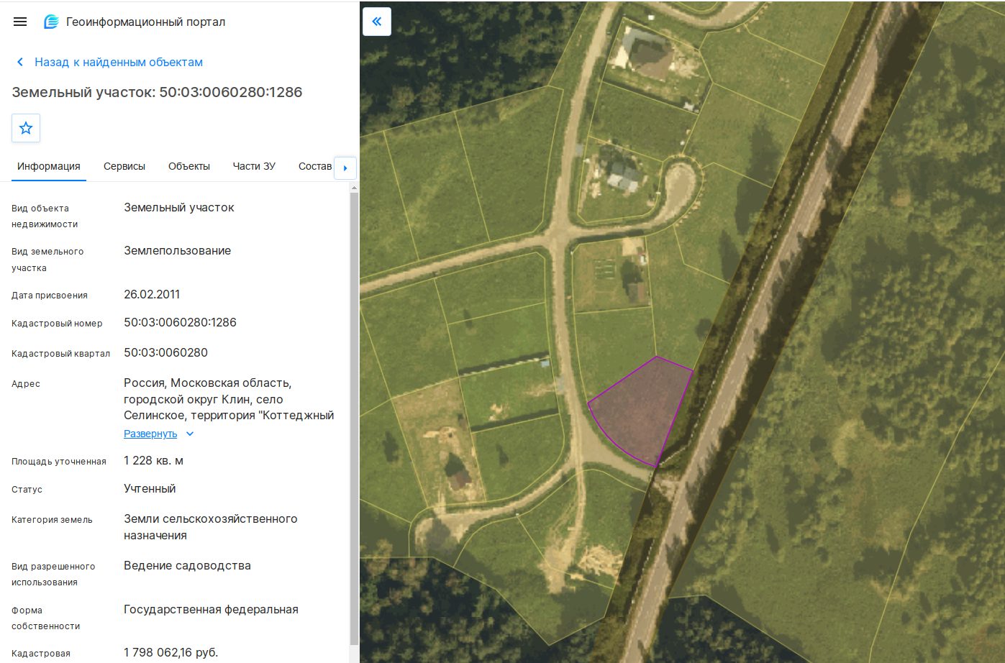Open the Состав tab

(315, 166)
